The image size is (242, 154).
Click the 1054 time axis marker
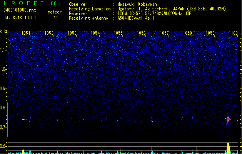tap(95, 33)
